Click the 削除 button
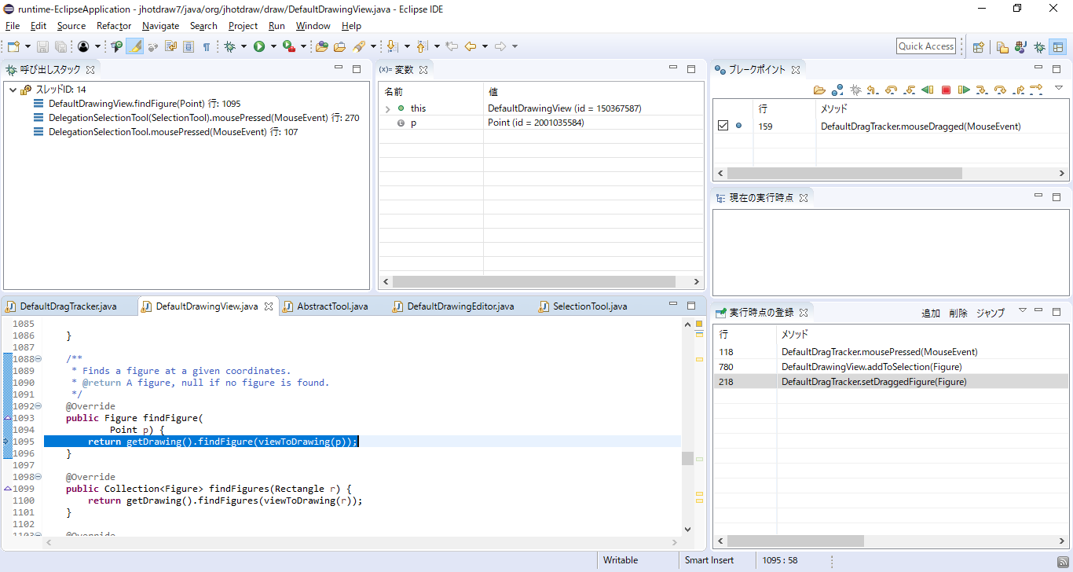The width and height of the screenshot is (1073, 572). tap(958, 313)
